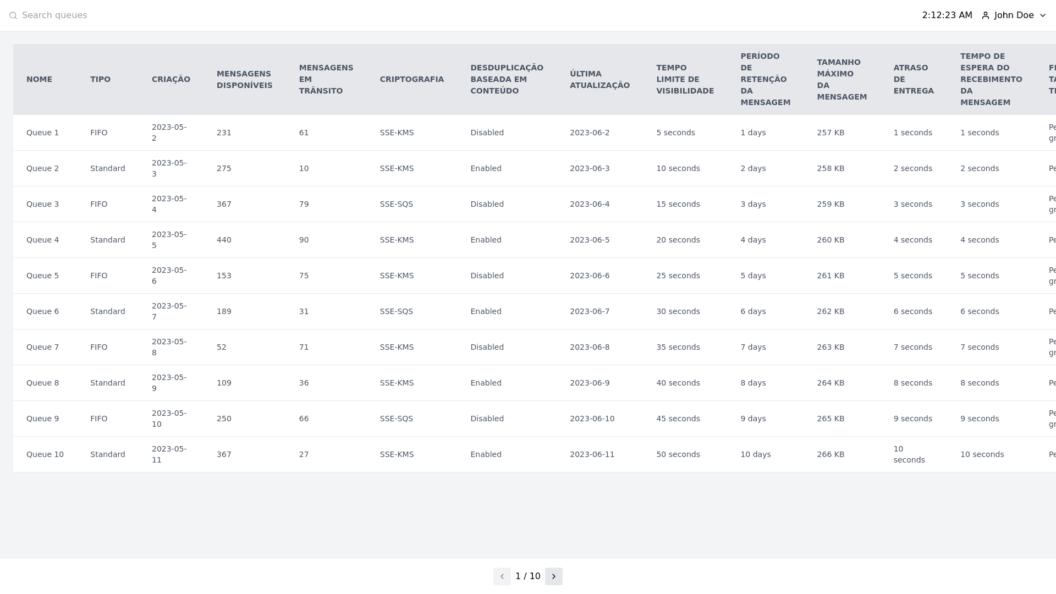The image size is (1056, 594).
Task: Open the John Doe dropdown chevron
Action: click(x=1043, y=15)
